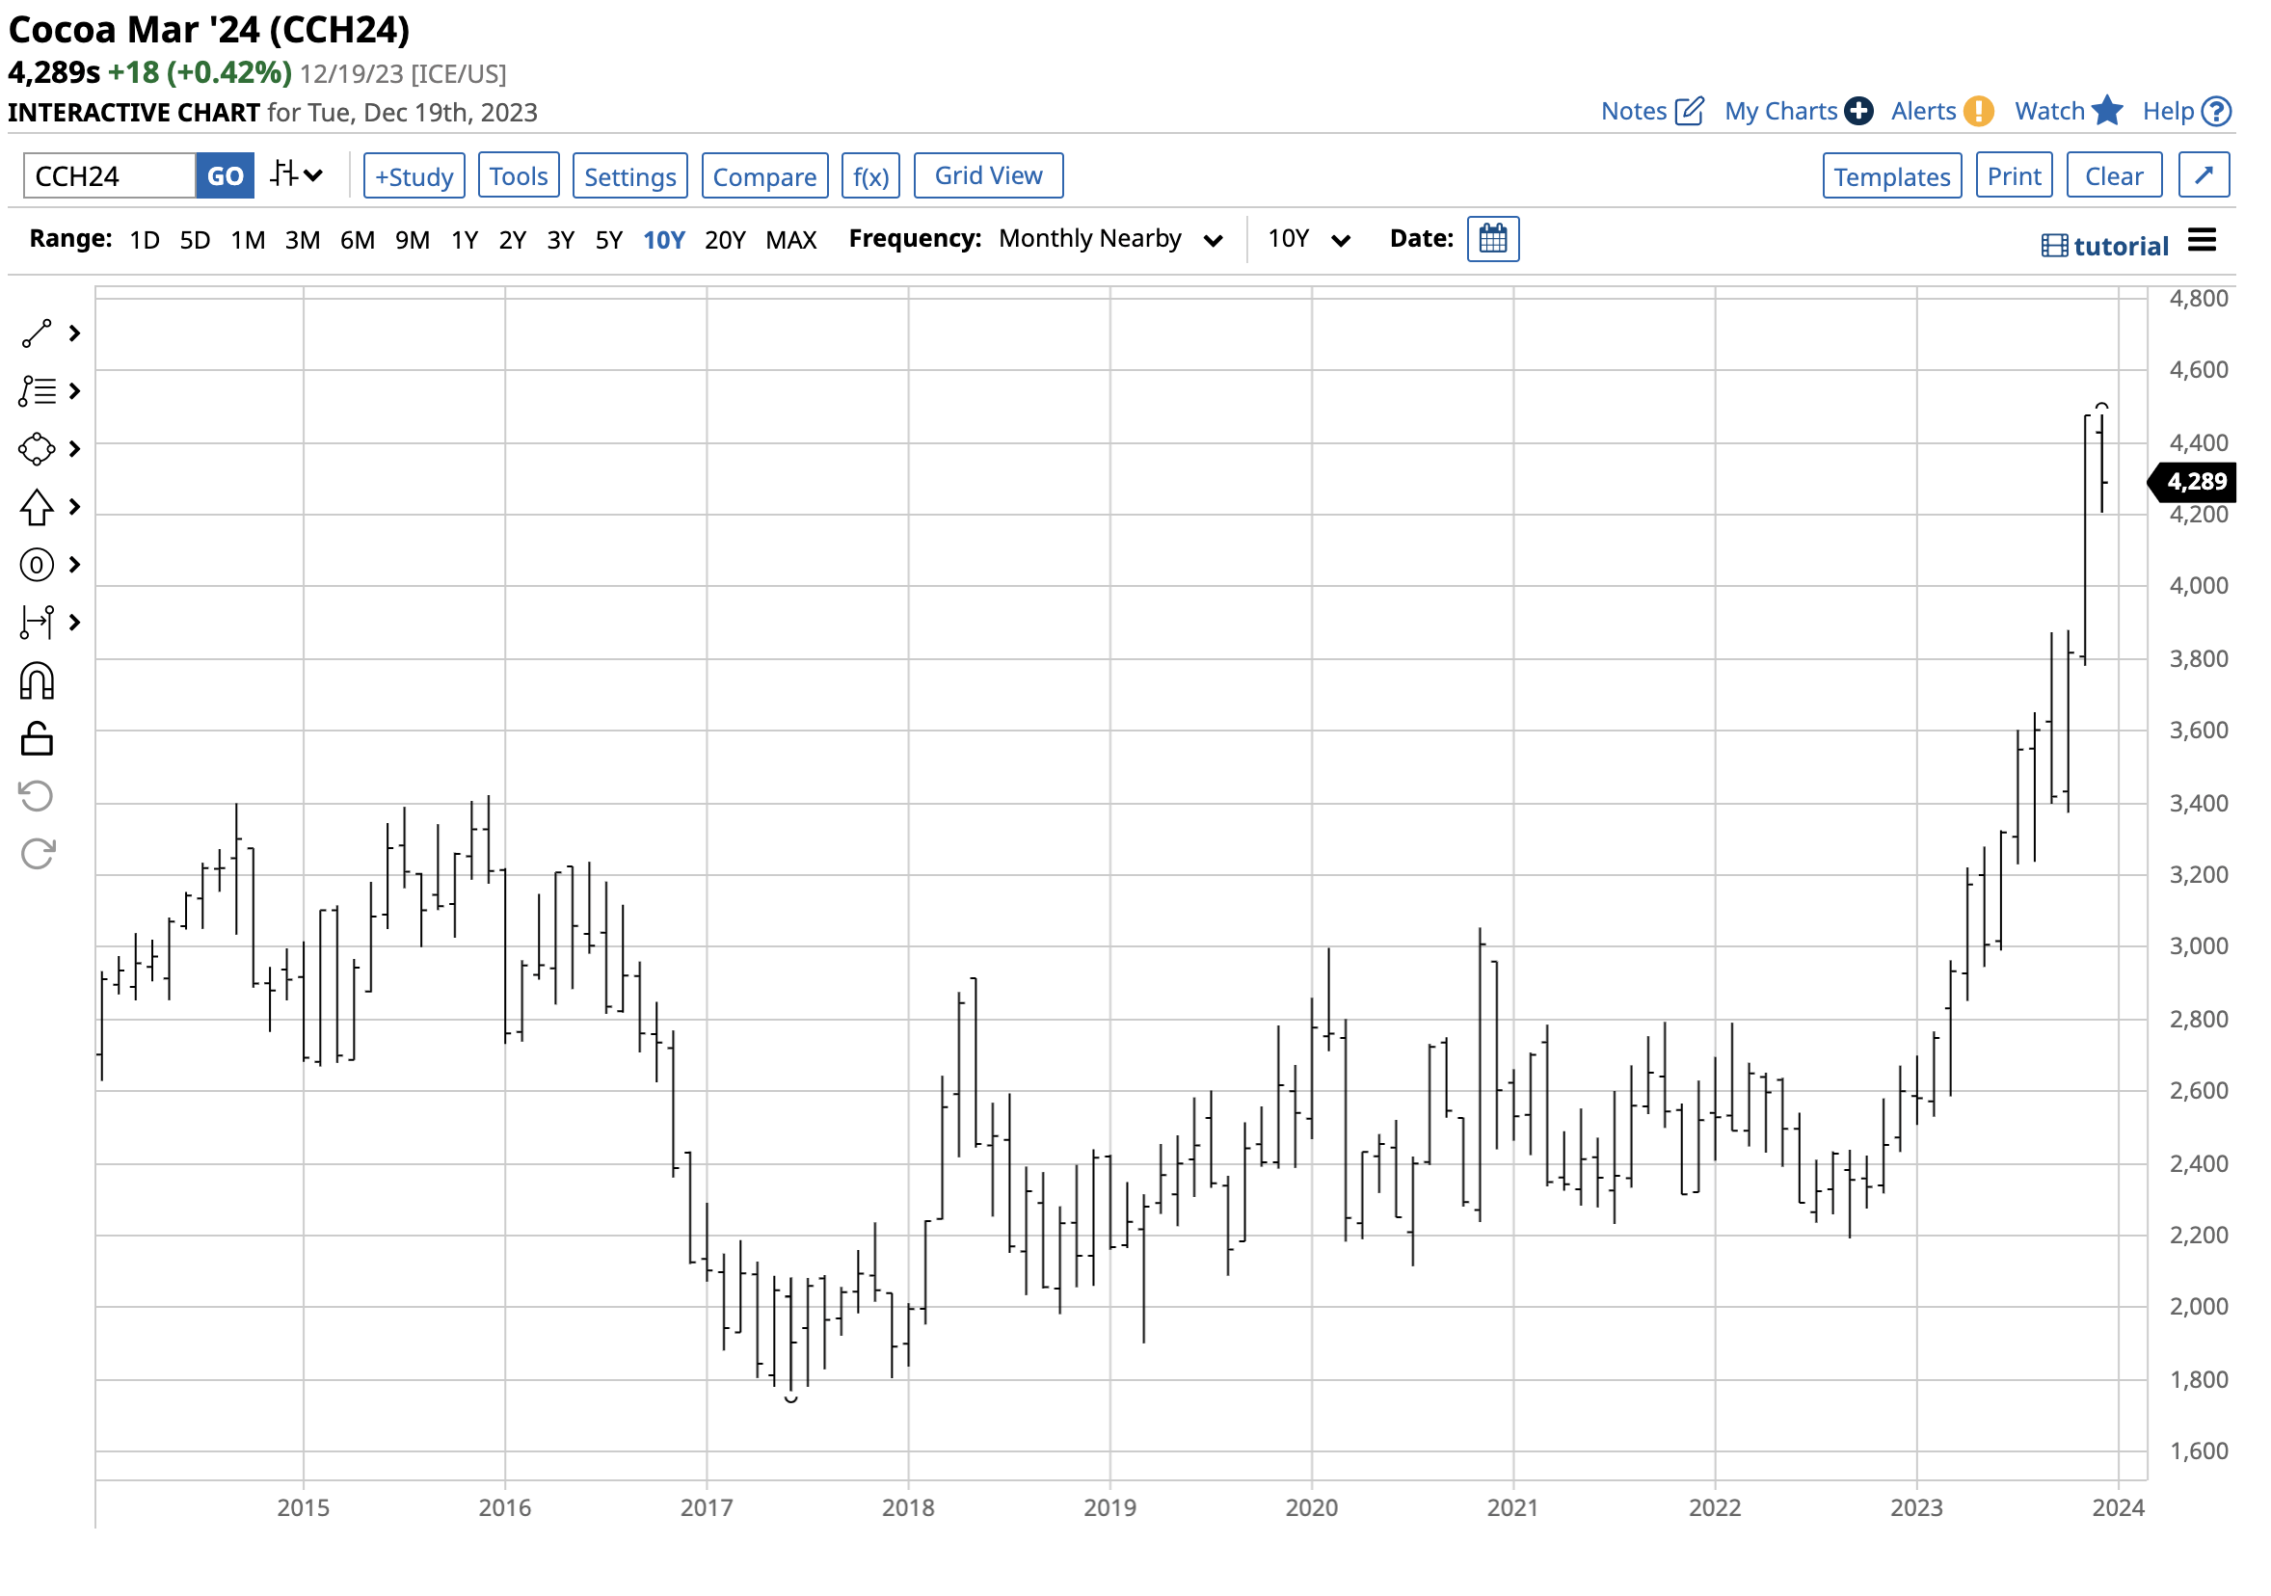The width and height of the screenshot is (2271, 1596).
Task: Select the circle annotation tool
Action: [x=36, y=564]
